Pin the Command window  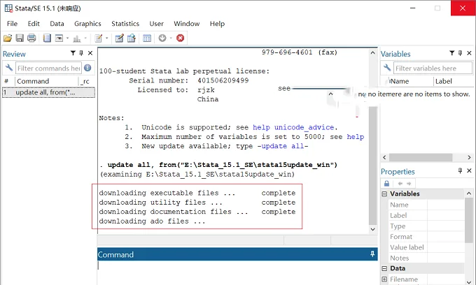[372, 254]
